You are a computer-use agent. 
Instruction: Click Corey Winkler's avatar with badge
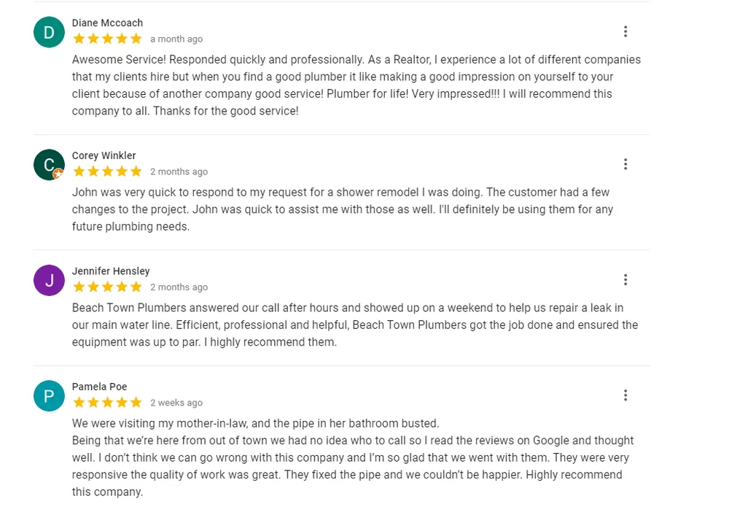point(49,165)
